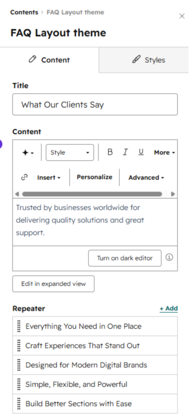The image size is (189, 418).
Task: Open Build Better Sections with Ease item
Action: tap(95, 403)
